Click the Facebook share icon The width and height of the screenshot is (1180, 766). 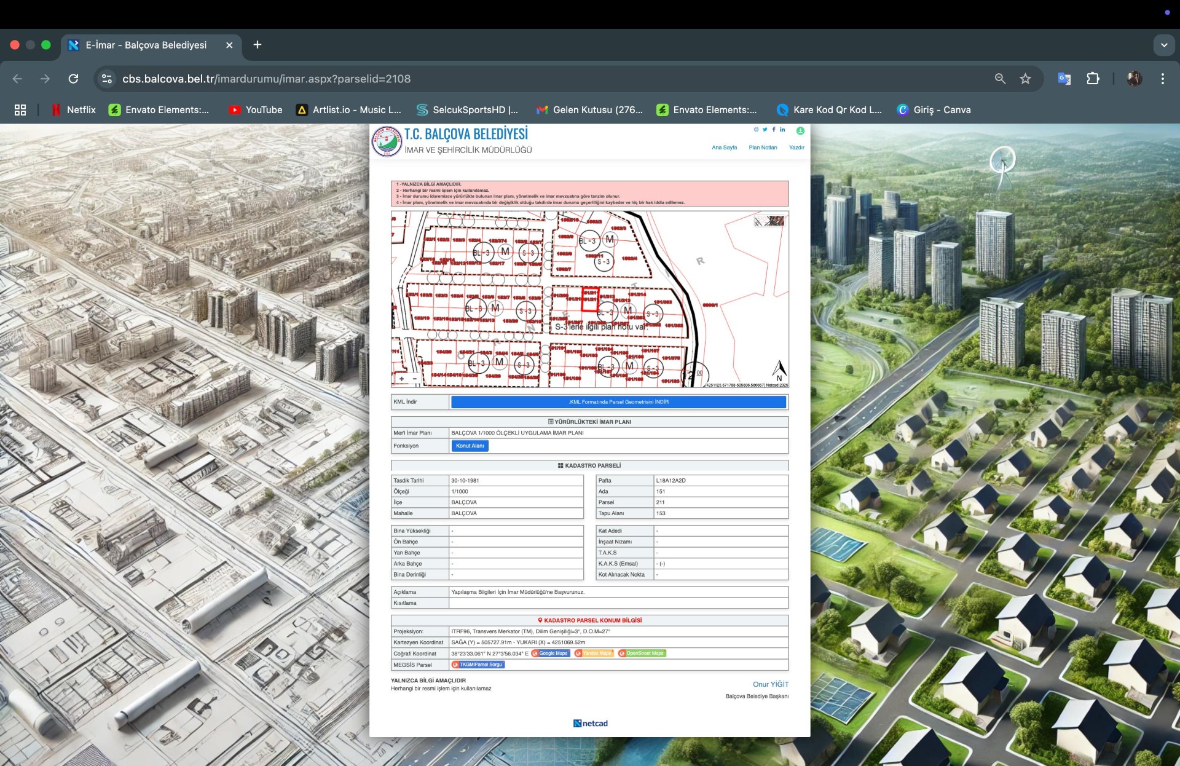coord(773,130)
